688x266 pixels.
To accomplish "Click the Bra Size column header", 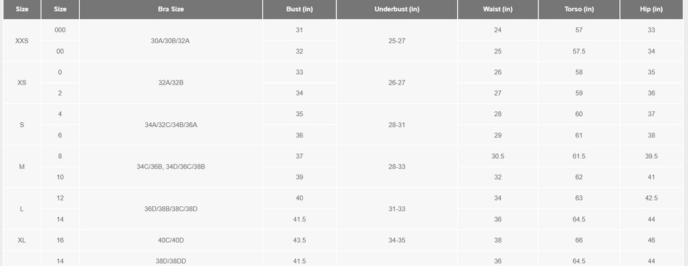I will (171, 9).
